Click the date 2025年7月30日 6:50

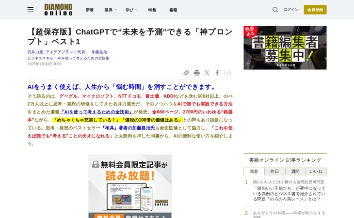point(44,64)
